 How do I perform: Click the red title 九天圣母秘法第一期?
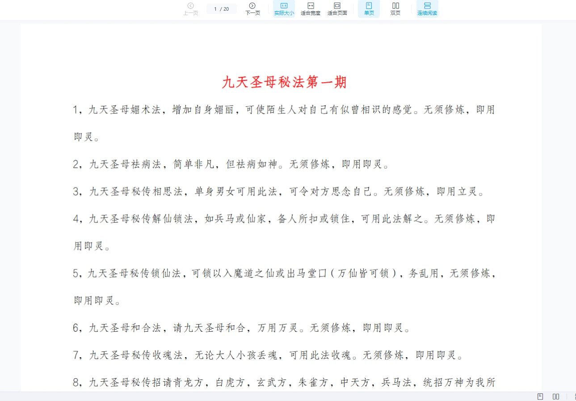pos(285,83)
